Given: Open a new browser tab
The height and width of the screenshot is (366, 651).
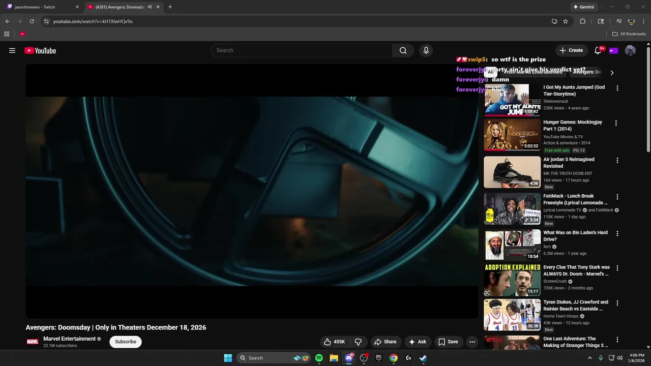Looking at the screenshot, I should click(x=170, y=7).
